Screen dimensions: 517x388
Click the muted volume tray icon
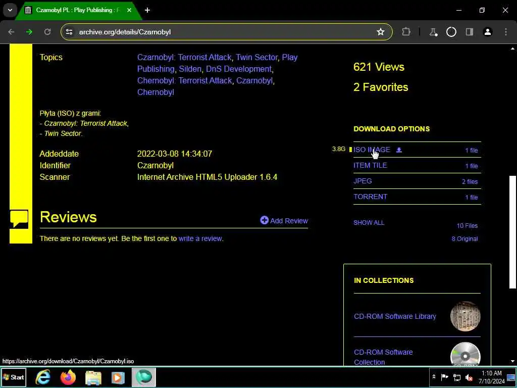point(469,377)
